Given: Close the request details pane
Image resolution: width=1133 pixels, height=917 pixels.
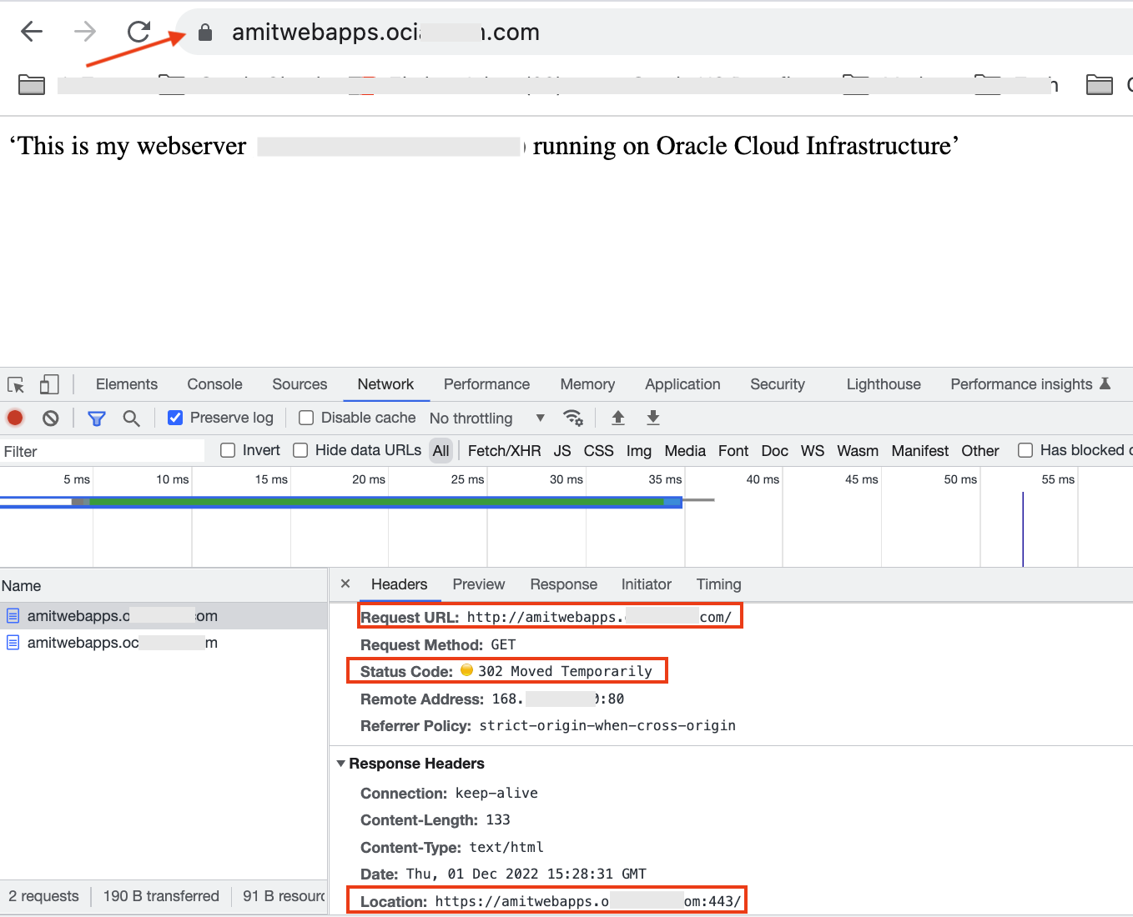Looking at the screenshot, I should pos(345,584).
